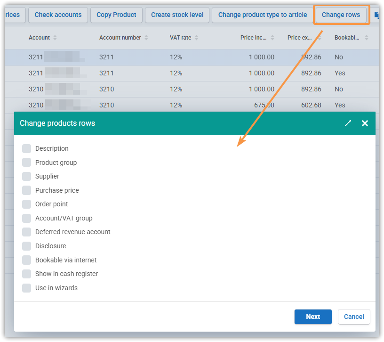Enable the Disclosure checkbox

click(x=26, y=246)
